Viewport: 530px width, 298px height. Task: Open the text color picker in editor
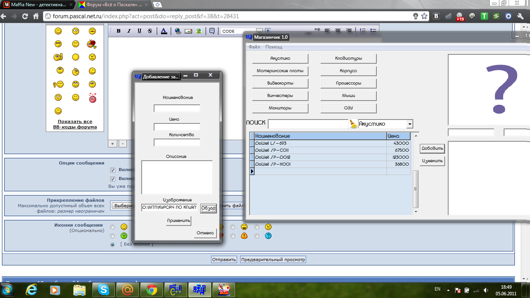pos(164,31)
